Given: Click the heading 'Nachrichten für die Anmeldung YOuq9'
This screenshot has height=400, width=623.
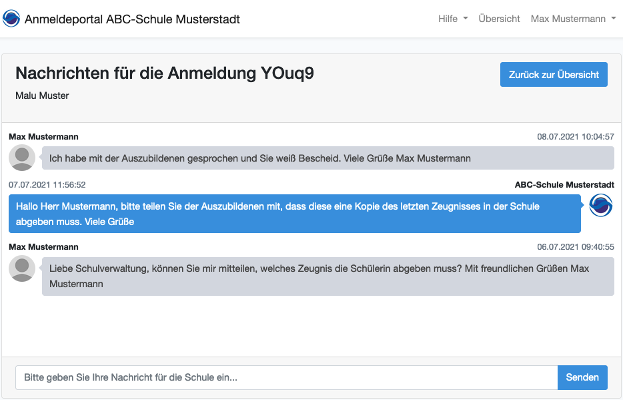Looking at the screenshot, I should tap(164, 73).
